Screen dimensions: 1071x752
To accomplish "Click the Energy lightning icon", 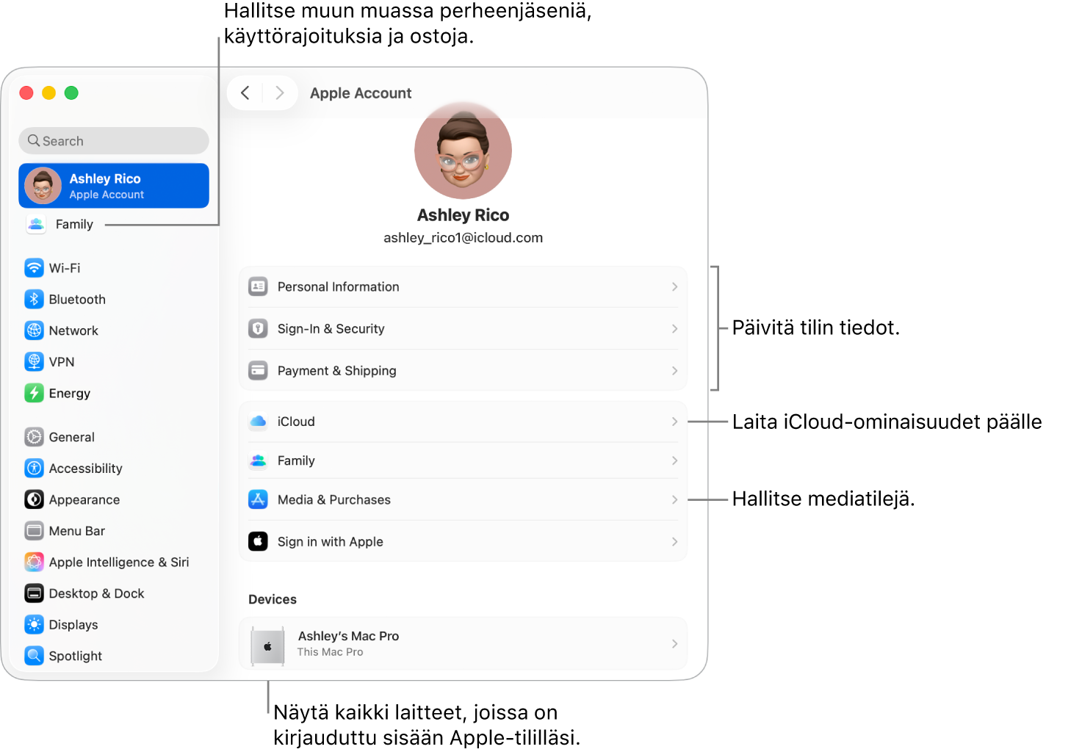I will point(35,393).
